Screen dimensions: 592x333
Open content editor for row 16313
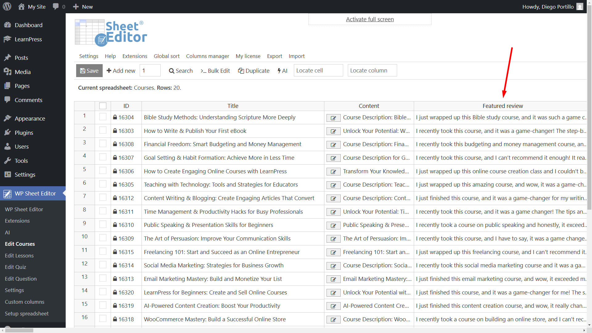pos(333,279)
